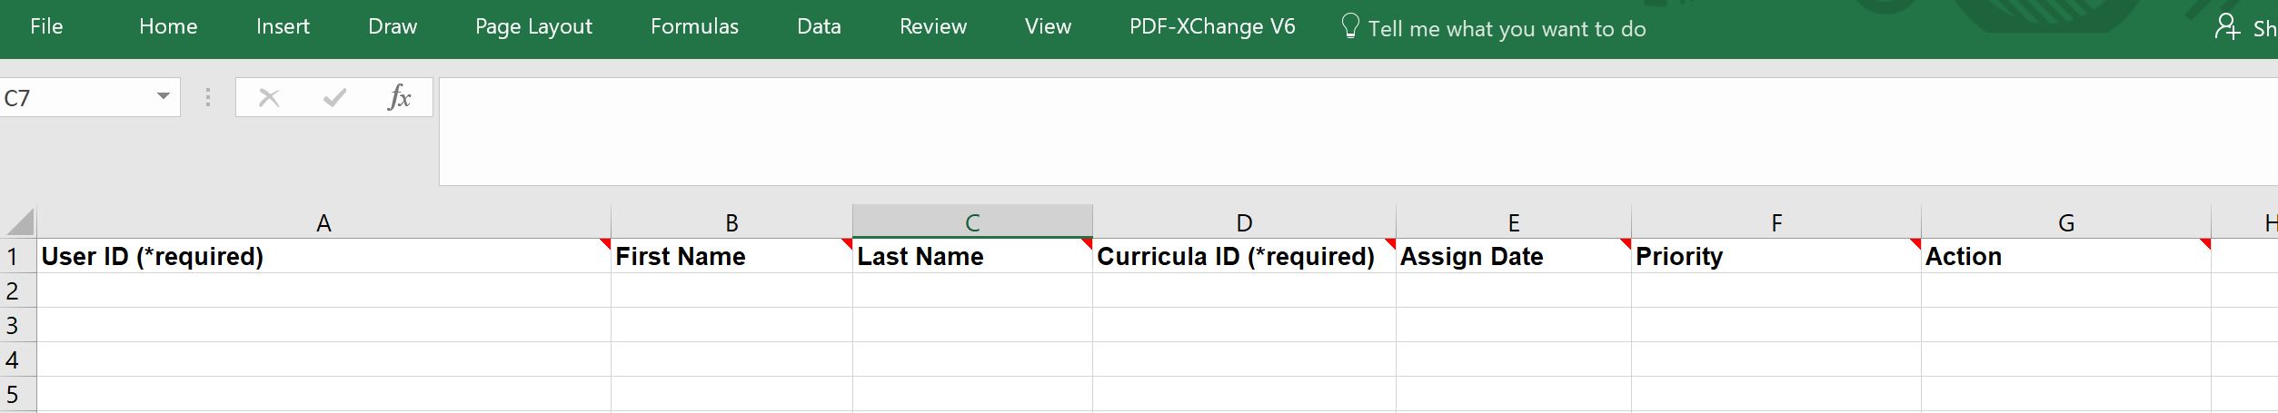Click inside the formula bar input area
Image resolution: width=2278 pixels, height=413 pixels.
click(x=1358, y=132)
